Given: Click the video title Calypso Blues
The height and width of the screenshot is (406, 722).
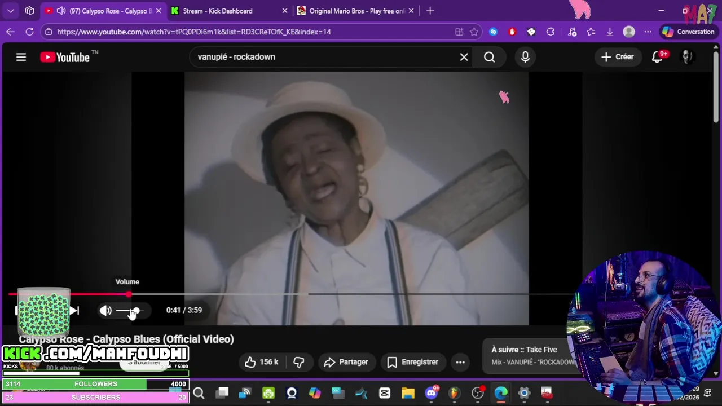Looking at the screenshot, I should (126, 339).
